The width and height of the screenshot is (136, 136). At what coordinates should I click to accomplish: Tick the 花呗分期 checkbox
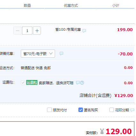tap(112, 110)
